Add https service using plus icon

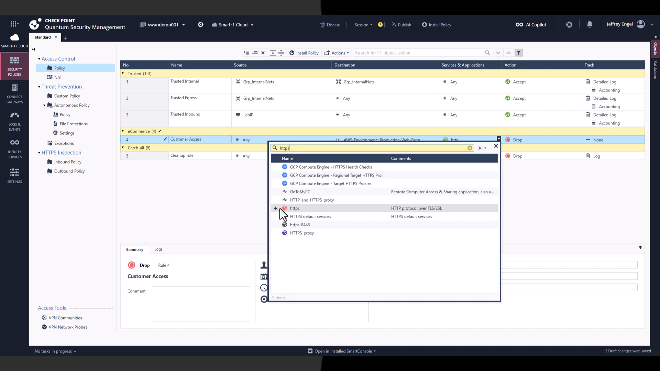[276, 208]
